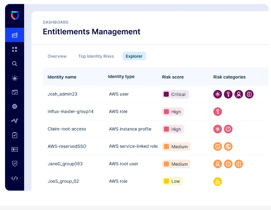Open the Claire-root-access identity entry
Image resolution: width=271 pixels, height=210 pixels.
click(67, 129)
